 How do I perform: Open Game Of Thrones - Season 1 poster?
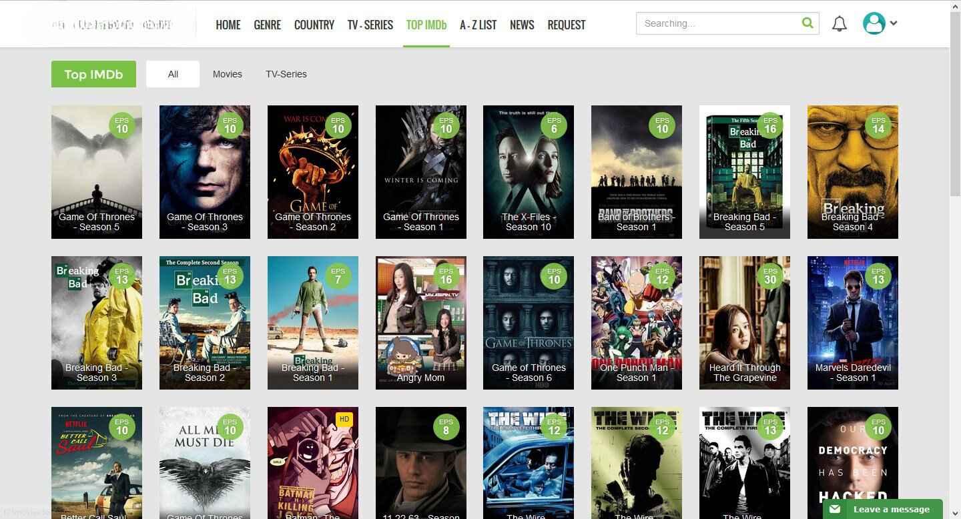pyautogui.click(x=421, y=172)
